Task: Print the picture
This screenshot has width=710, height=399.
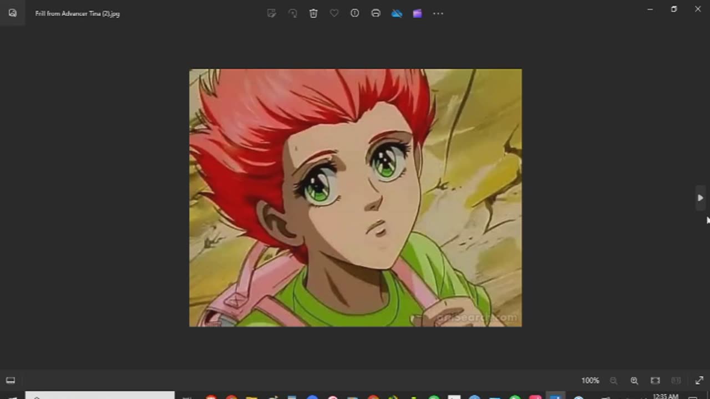Action: click(376, 13)
